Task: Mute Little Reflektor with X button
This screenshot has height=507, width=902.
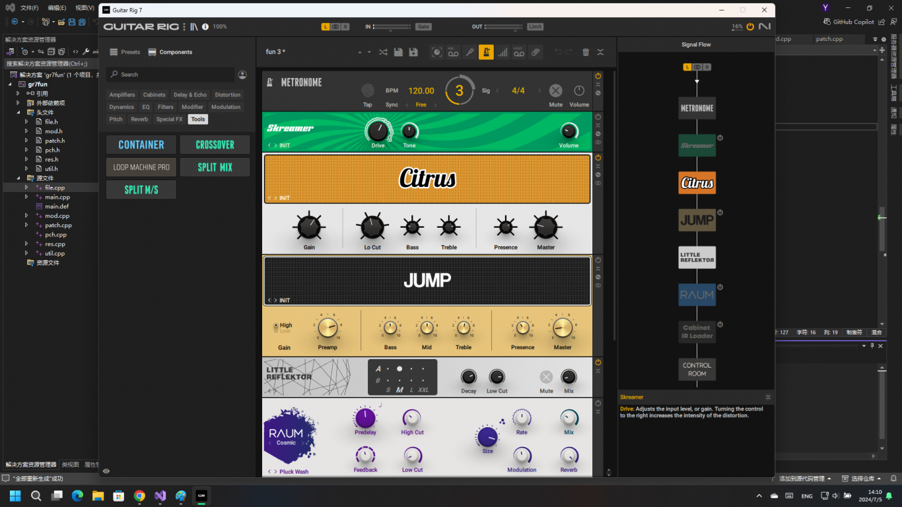Action: [x=546, y=377]
